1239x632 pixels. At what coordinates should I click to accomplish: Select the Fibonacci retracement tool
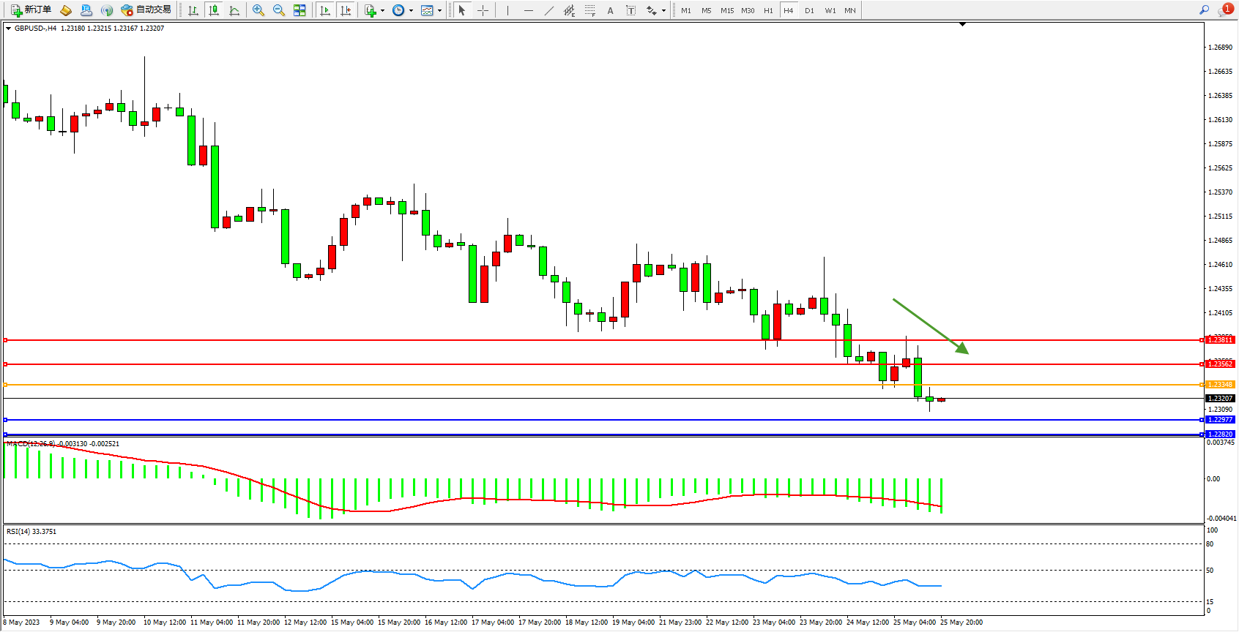(589, 10)
